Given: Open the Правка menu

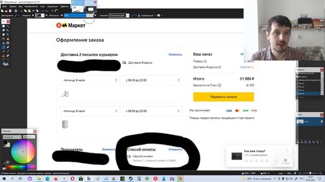Looking at the screenshot, I should 13,7.
